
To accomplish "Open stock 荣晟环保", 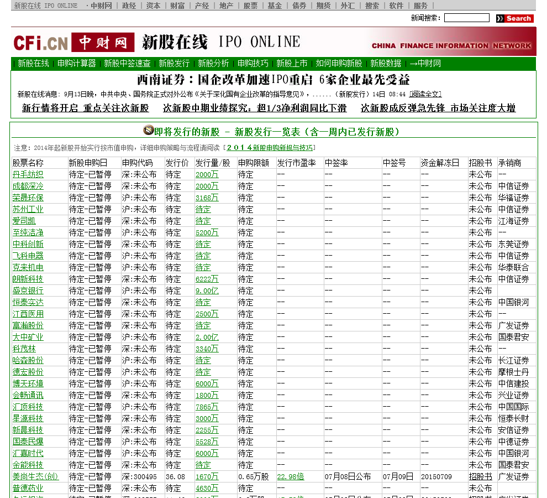I will [28, 198].
